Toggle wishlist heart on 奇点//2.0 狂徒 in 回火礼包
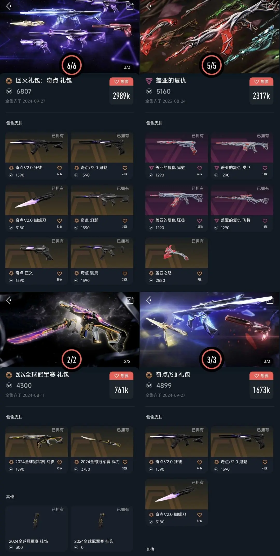Image resolution: width=280 pixels, height=556 pixels. [x=59, y=168]
